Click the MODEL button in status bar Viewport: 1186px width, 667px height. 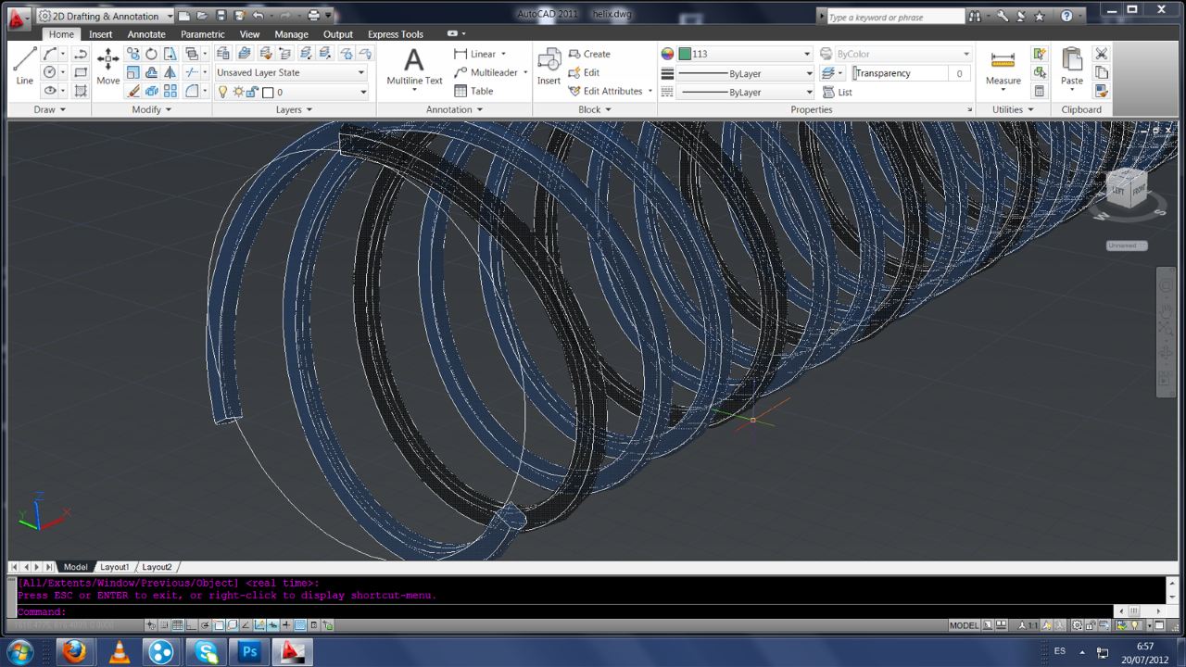pos(964,625)
